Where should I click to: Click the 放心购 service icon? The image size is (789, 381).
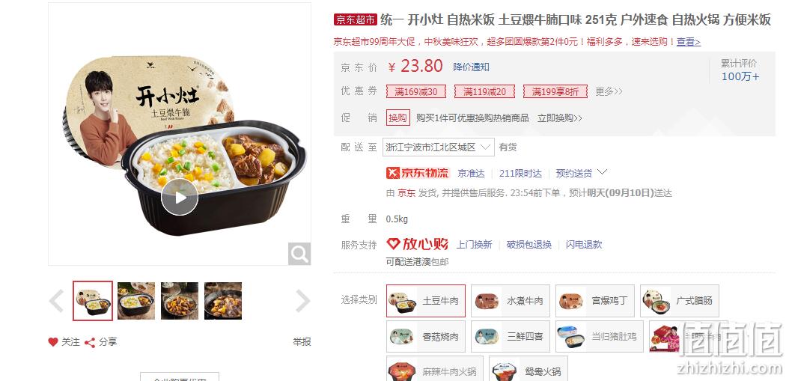point(417,244)
